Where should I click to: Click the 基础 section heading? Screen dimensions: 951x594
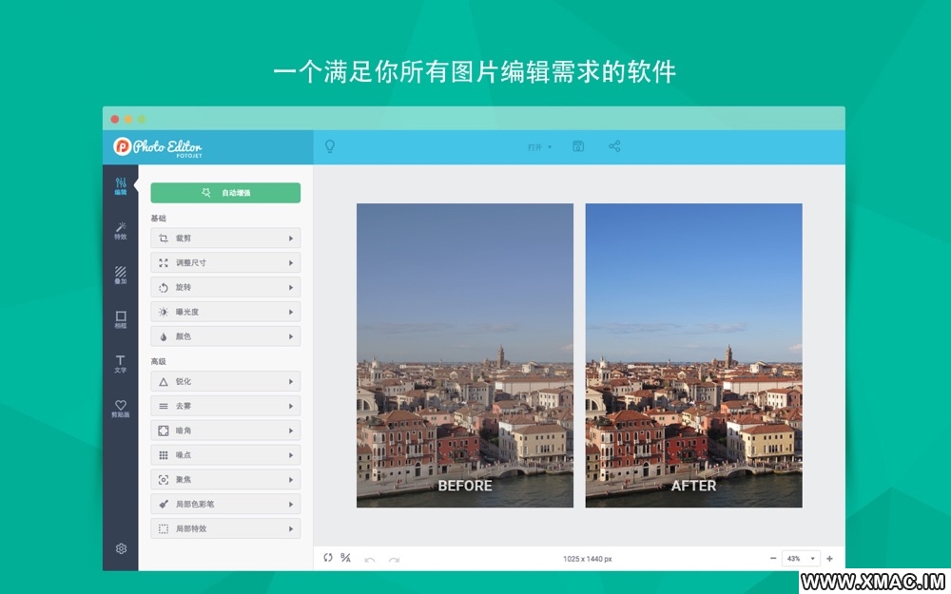coord(158,219)
